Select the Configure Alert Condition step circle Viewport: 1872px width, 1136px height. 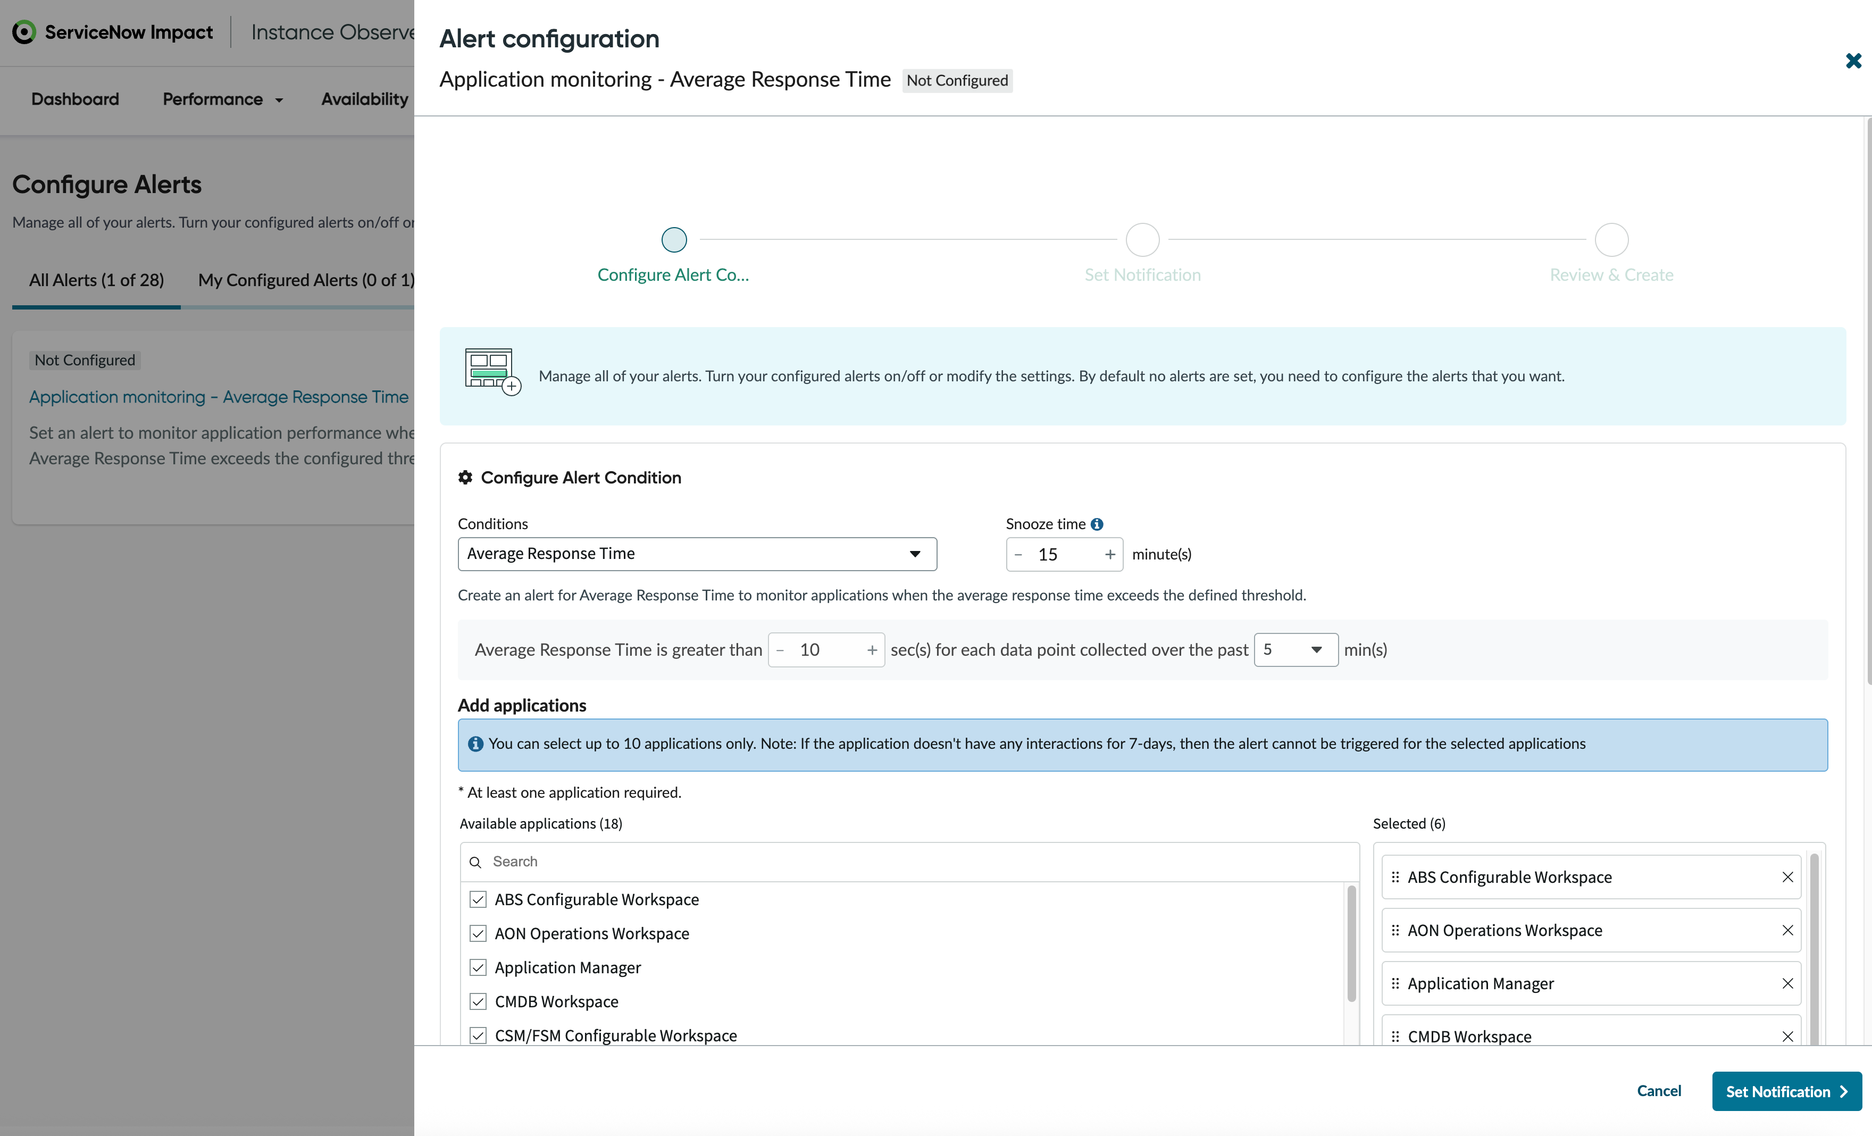674,240
